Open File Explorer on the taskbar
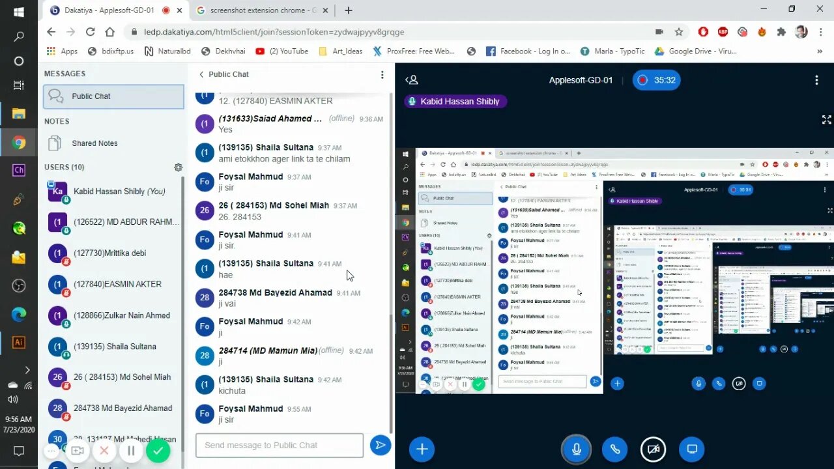834x469 pixels. click(x=19, y=115)
